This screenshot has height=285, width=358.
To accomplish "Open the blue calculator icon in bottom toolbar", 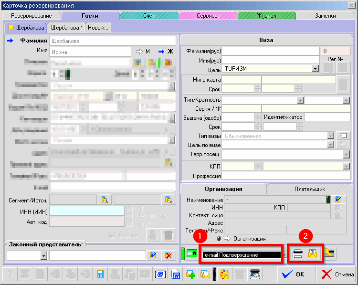I will 100,274.
